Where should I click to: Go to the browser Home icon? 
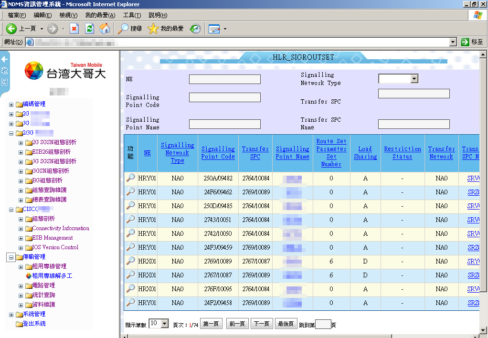click(105, 29)
